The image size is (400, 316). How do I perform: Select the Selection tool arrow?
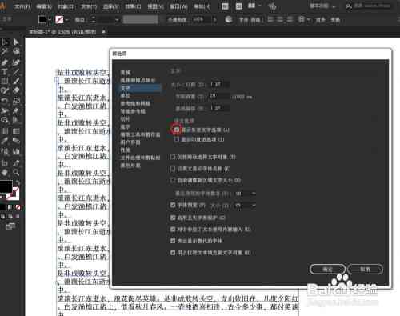5,42
